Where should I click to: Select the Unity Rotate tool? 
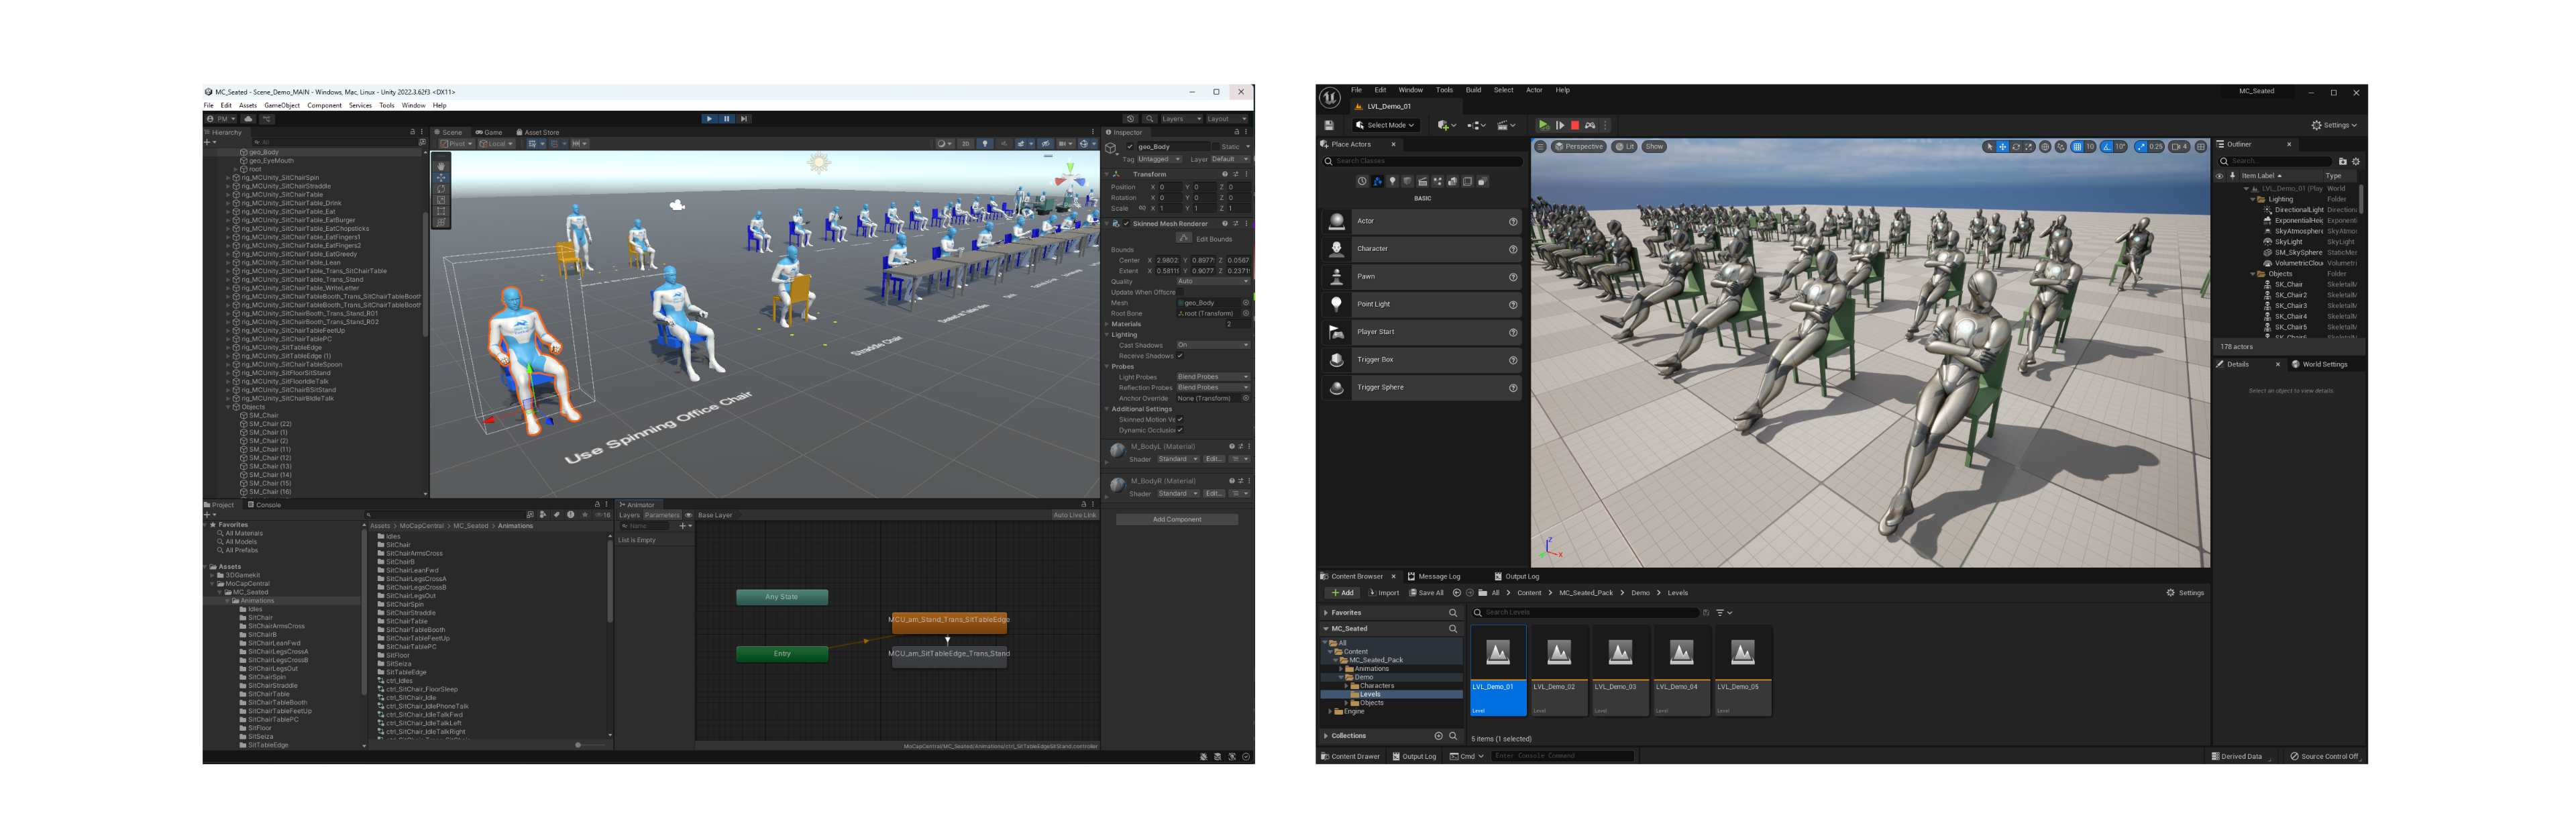(x=441, y=189)
